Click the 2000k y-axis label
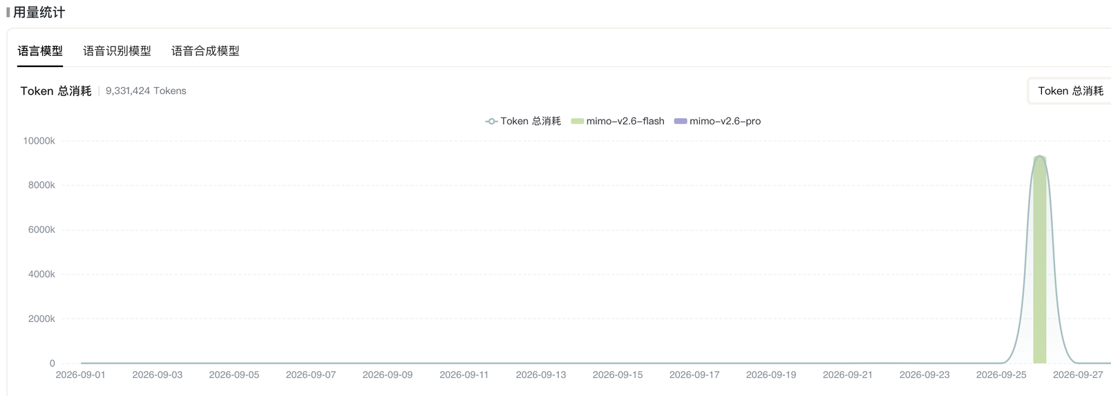 click(41, 319)
